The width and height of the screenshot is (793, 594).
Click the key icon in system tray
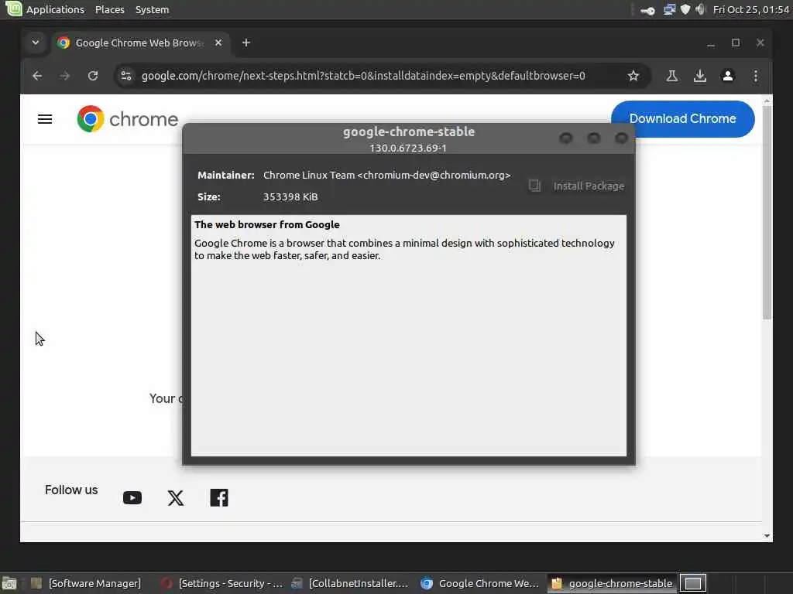[x=648, y=10]
